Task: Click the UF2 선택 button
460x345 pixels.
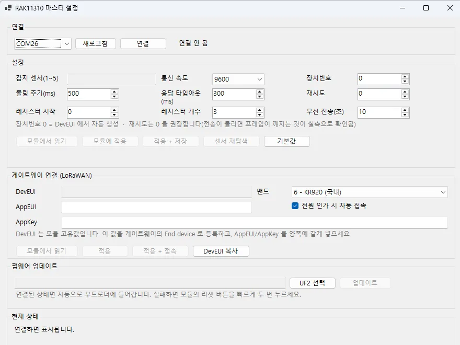Action: tap(312, 283)
